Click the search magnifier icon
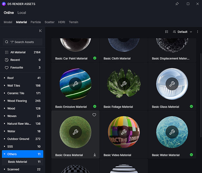The image size is (202, 173). [x=7, y=42]
